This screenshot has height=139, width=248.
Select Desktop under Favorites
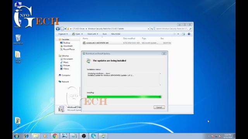pyautogui.click(x=67, y=43)
